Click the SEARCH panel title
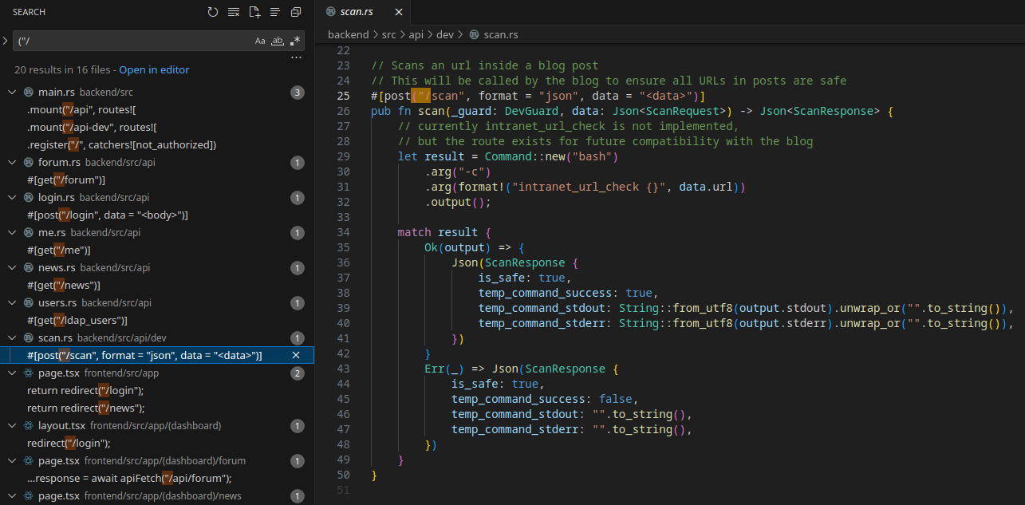This screenshot has width=1025, height=505. coord(30,12)
